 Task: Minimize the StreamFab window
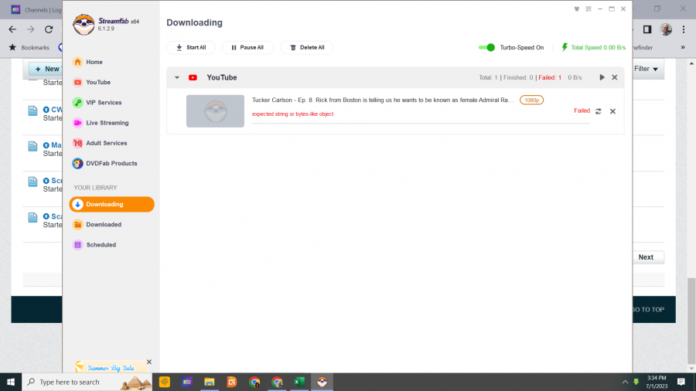[600, 8]
